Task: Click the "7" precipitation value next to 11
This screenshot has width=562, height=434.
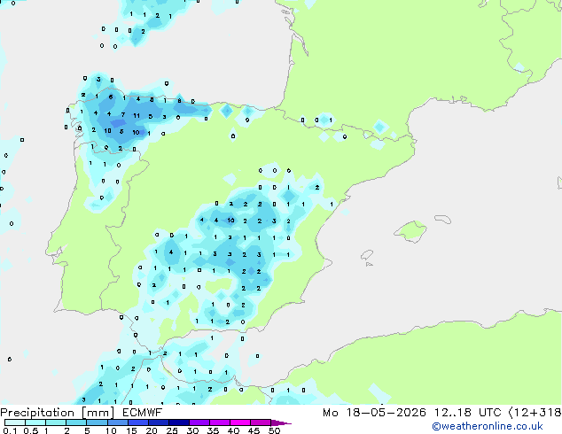Action: (x=123, y=115)
